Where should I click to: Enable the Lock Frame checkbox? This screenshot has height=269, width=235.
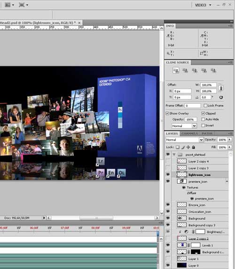[x=205, y=105]
